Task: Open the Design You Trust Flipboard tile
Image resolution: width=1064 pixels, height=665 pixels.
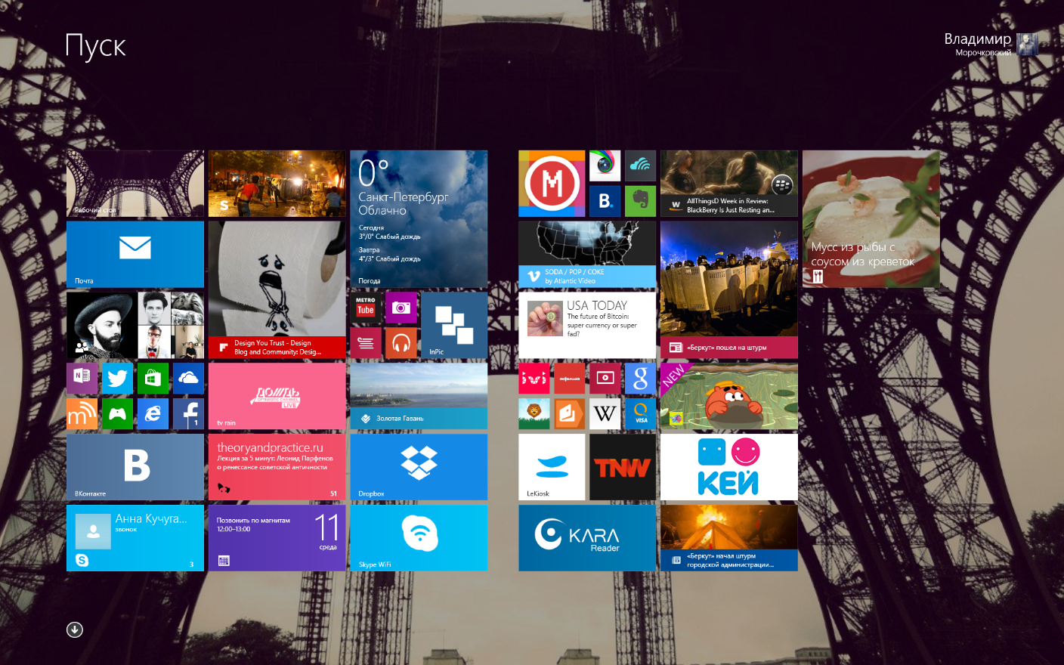Action: tap(277, 290)
